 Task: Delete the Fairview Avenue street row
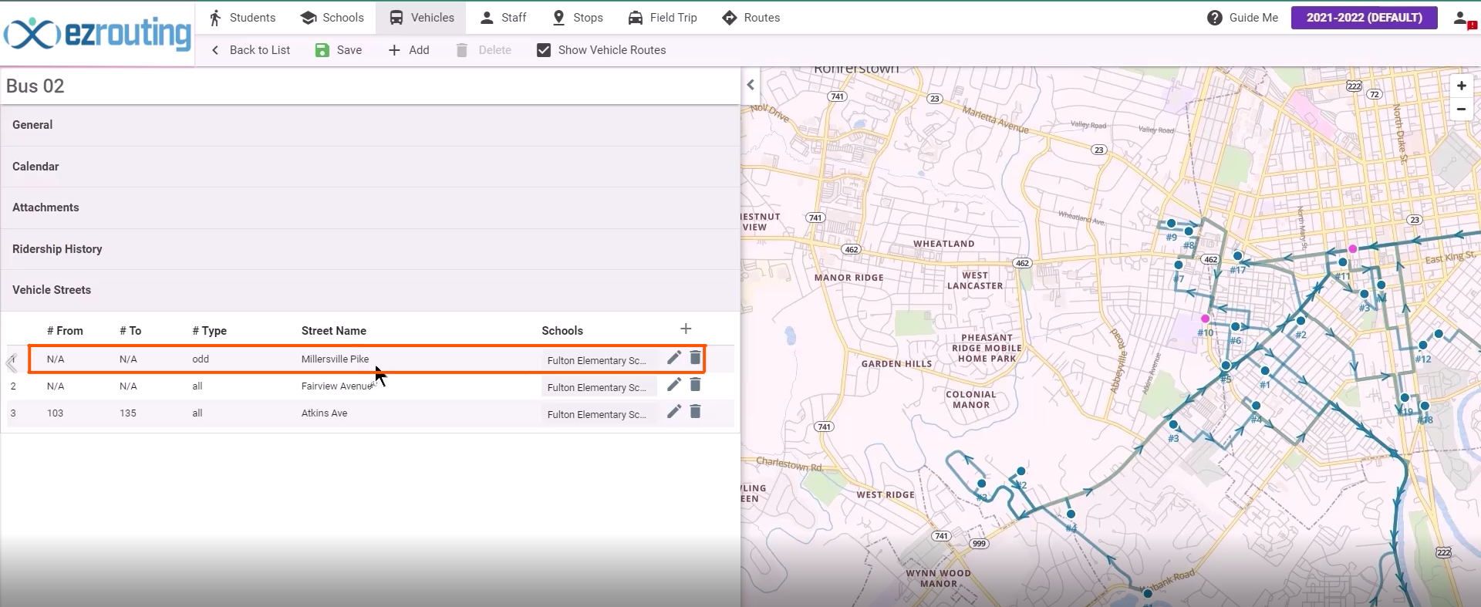(695, 385)
